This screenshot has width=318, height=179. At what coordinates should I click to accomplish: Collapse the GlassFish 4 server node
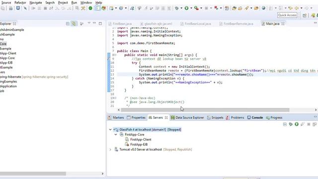click(x=110, y=129)
